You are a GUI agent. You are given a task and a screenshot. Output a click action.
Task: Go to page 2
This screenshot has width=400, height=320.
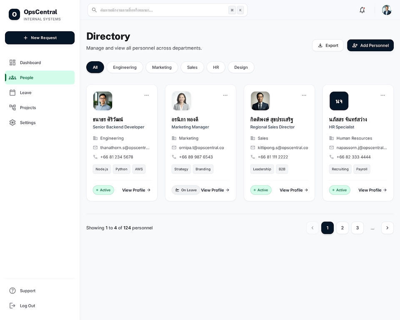pyautogui.click(x=342, y=227)
